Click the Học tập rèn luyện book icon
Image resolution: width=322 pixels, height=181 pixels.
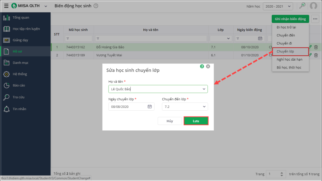tap(6, 29)
